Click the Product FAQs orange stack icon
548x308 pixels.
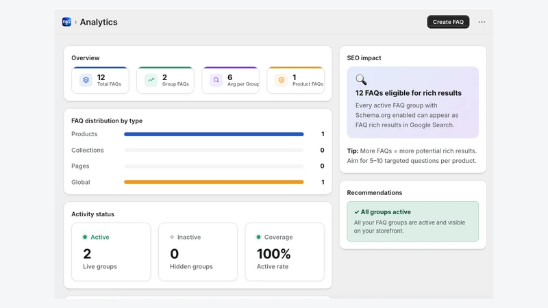tap(282, 80)
